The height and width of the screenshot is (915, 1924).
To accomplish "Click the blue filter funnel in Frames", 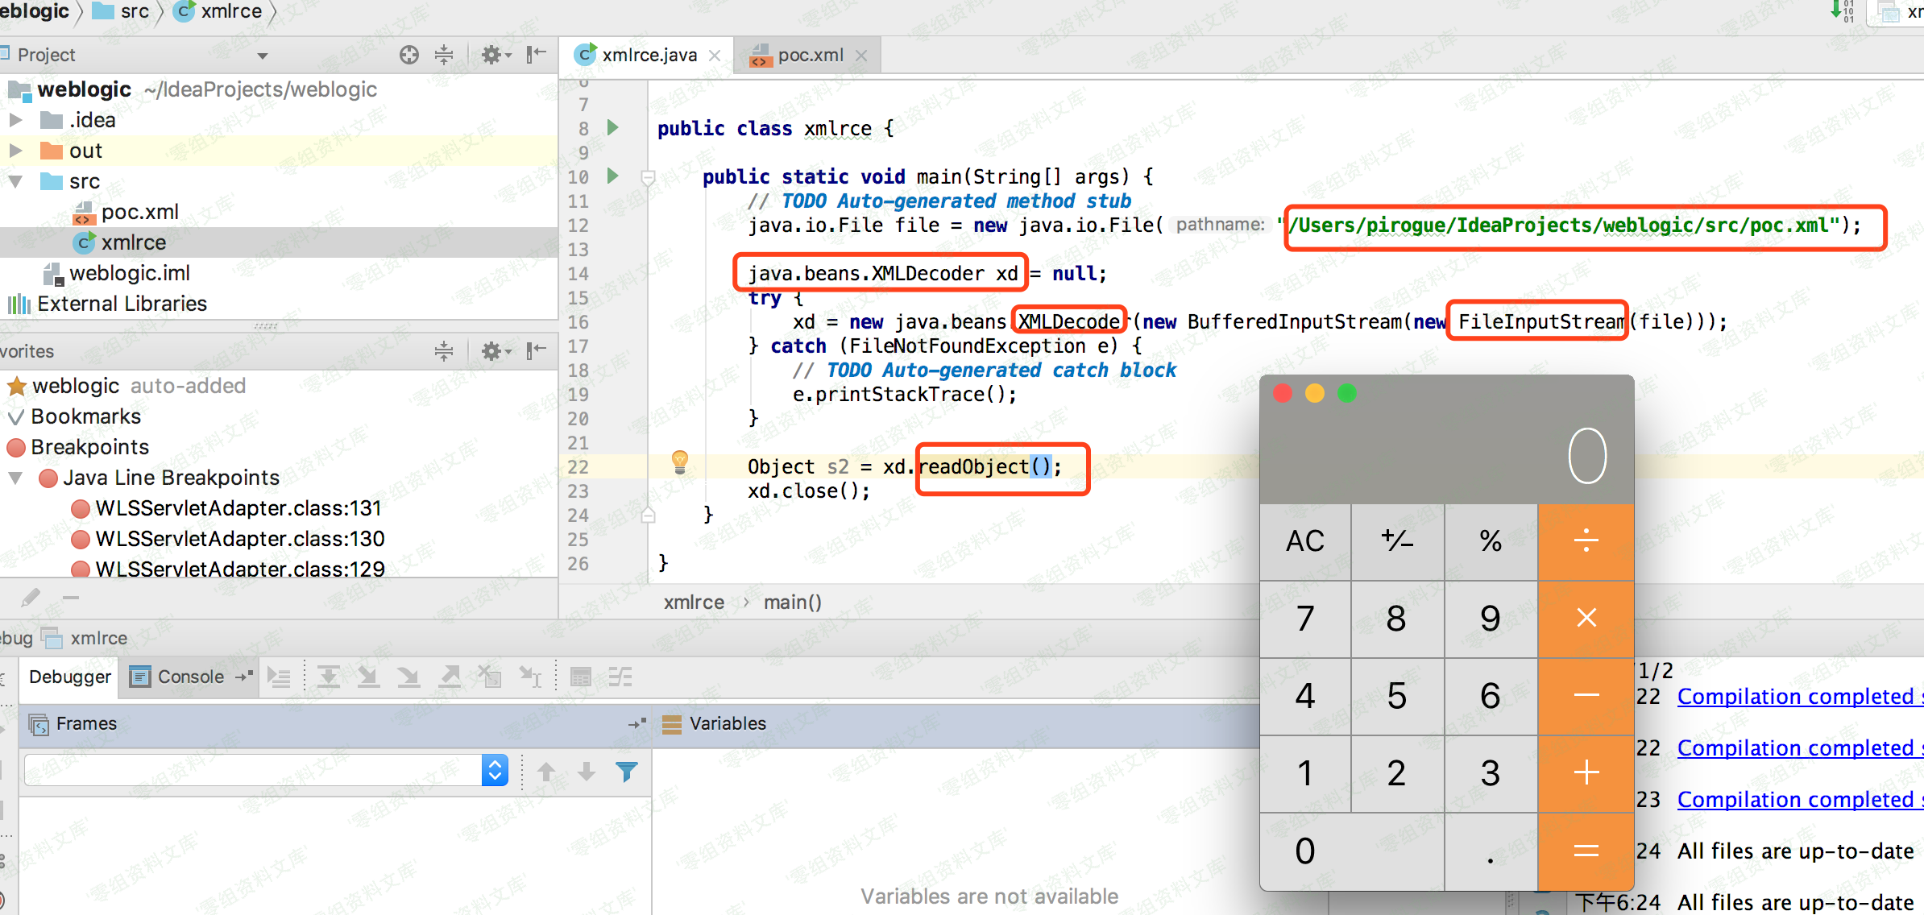I will 626,772.
